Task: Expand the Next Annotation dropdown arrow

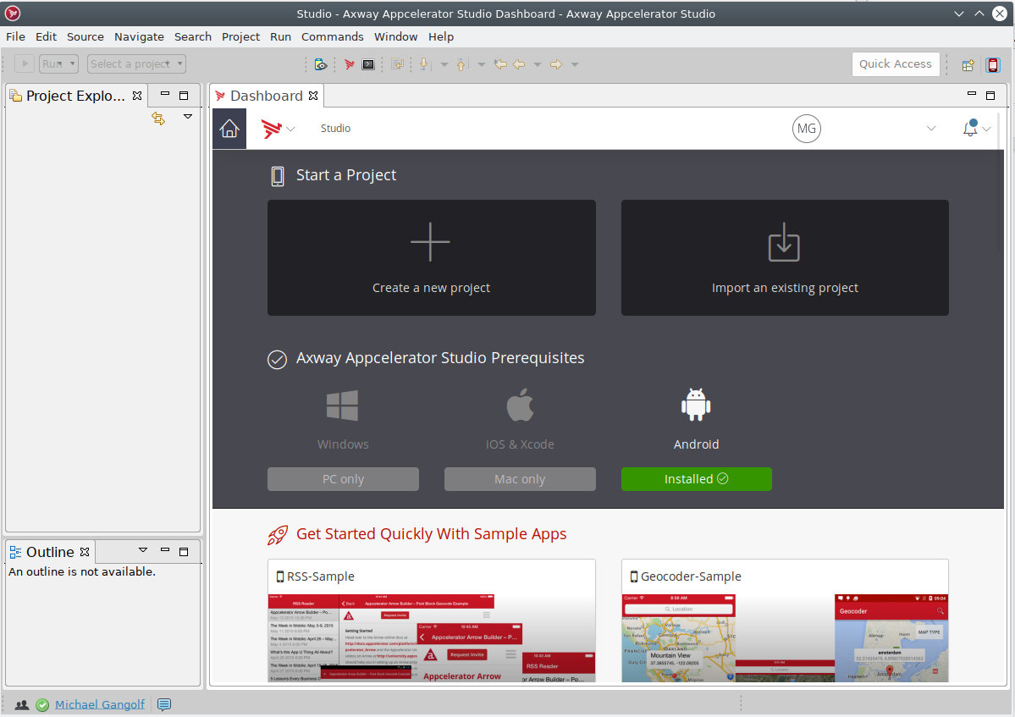Action: [x=444, y=64]
